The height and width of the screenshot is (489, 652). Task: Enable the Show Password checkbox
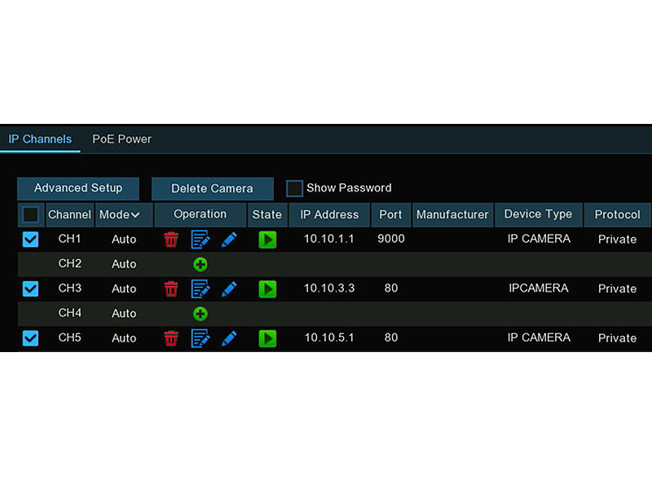pos(294,187)
